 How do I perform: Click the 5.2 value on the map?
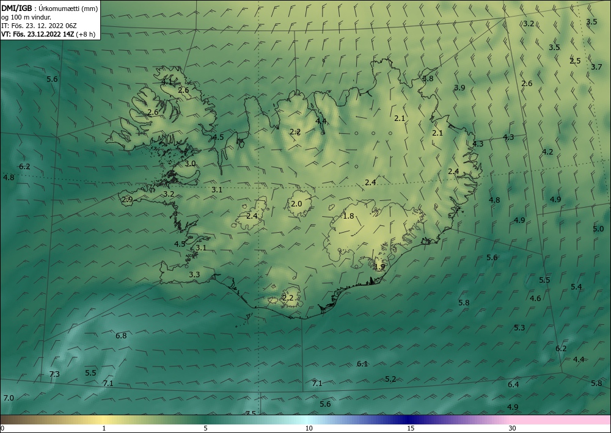[x=390, y=379]
